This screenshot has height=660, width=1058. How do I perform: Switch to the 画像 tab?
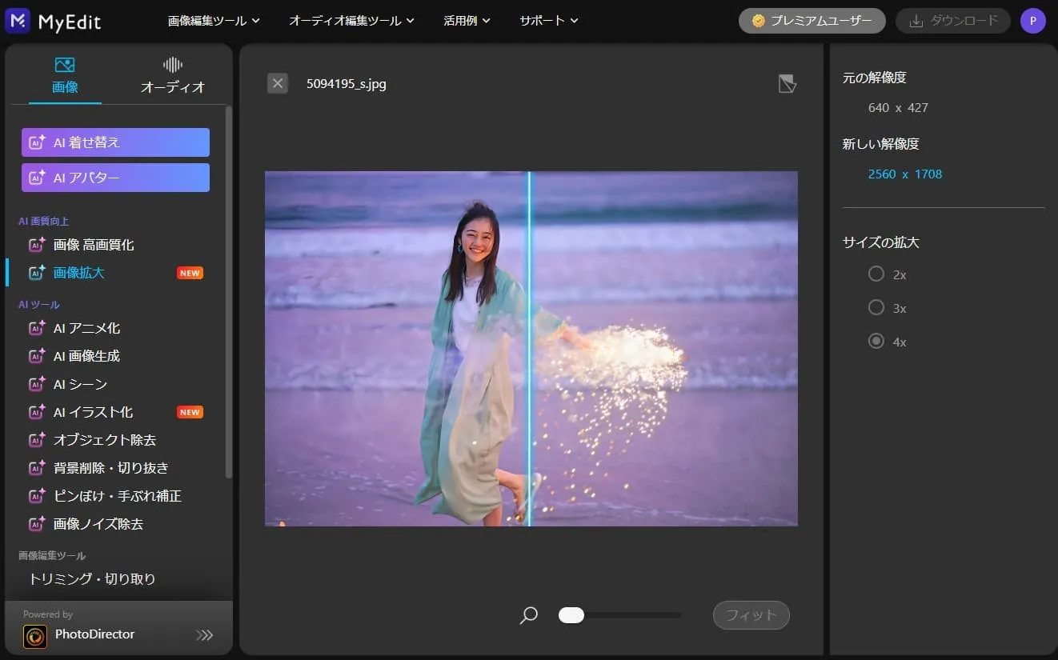click(65, 75)
